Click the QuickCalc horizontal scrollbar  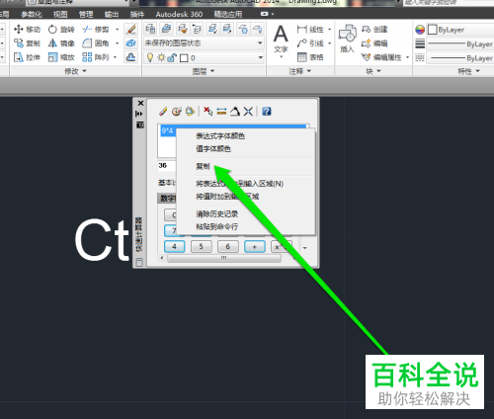point(224,258)
